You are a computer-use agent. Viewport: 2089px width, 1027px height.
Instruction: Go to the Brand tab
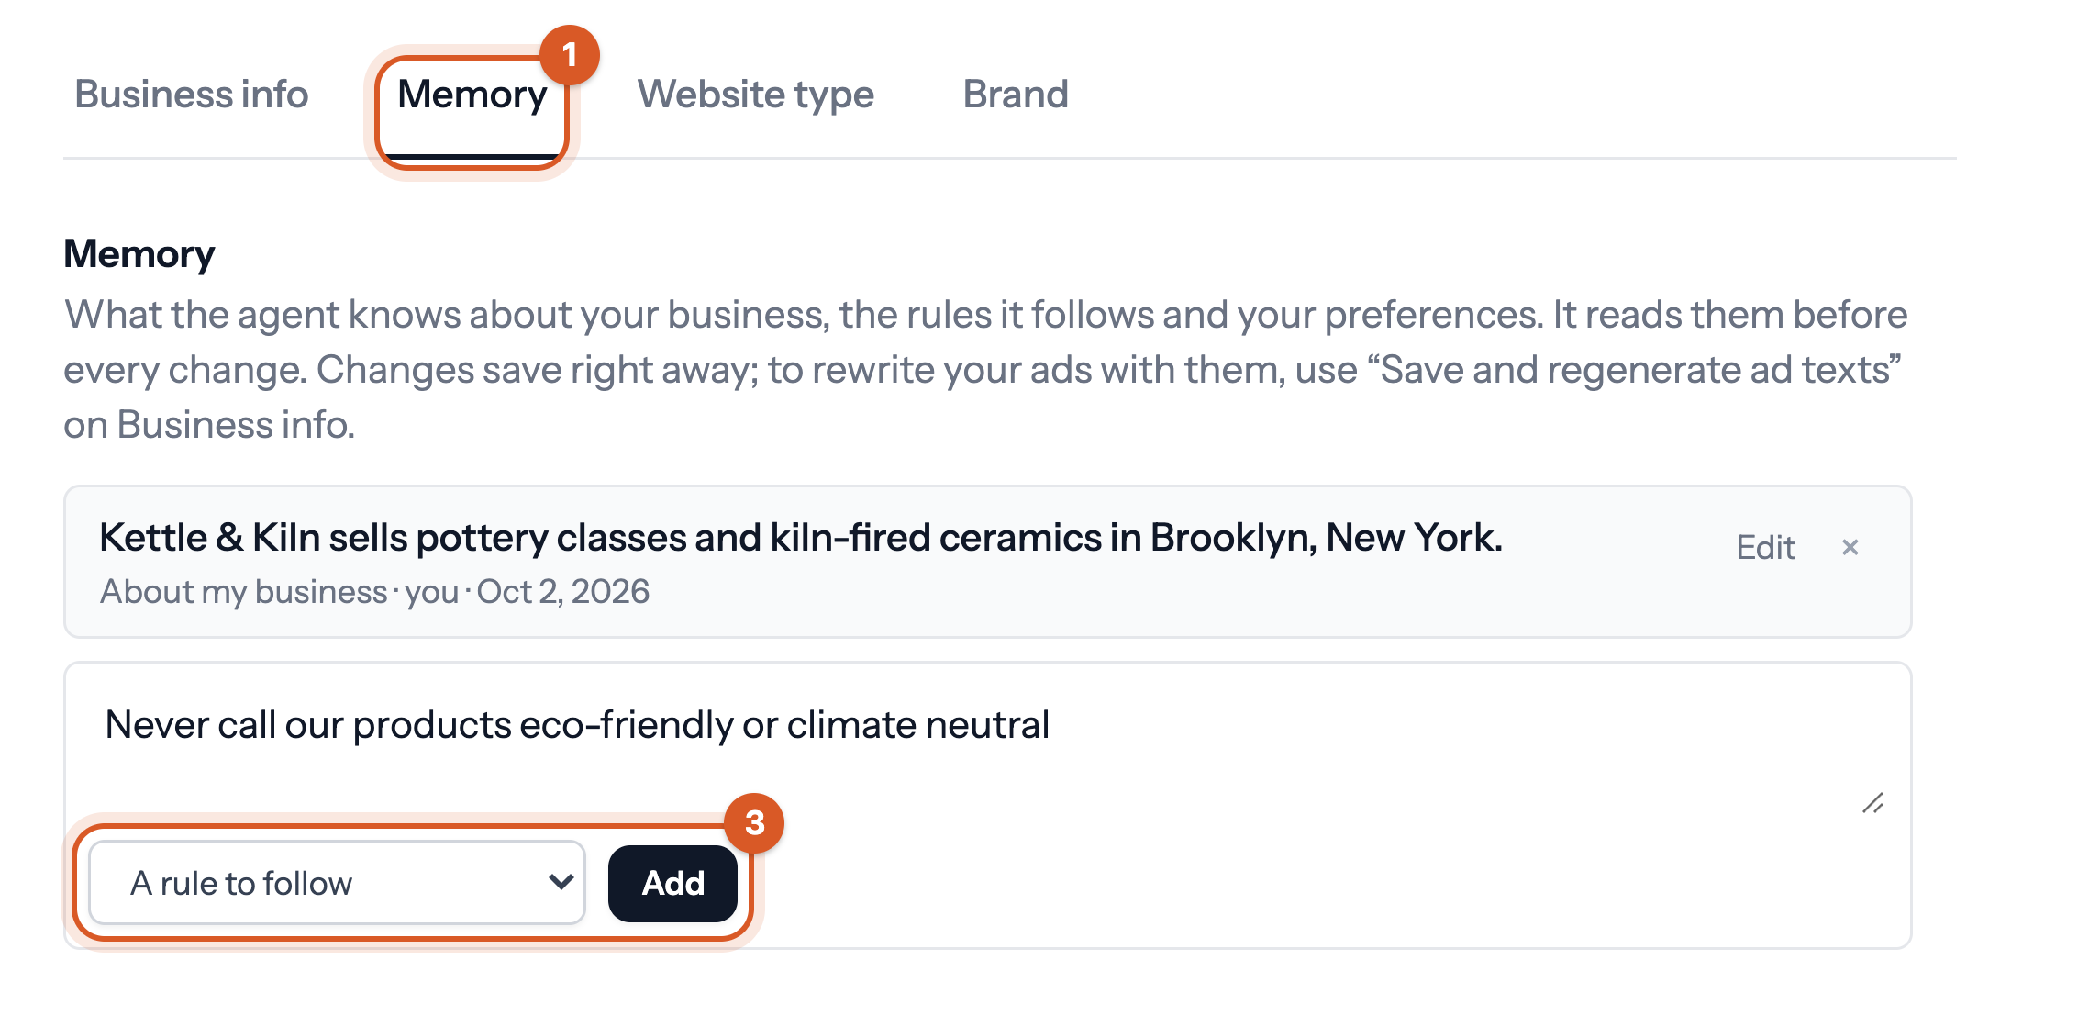(1016, 95)
